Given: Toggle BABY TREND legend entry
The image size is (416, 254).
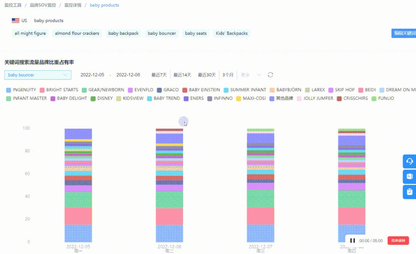Looking at the screenshot, I should point(163,98).
